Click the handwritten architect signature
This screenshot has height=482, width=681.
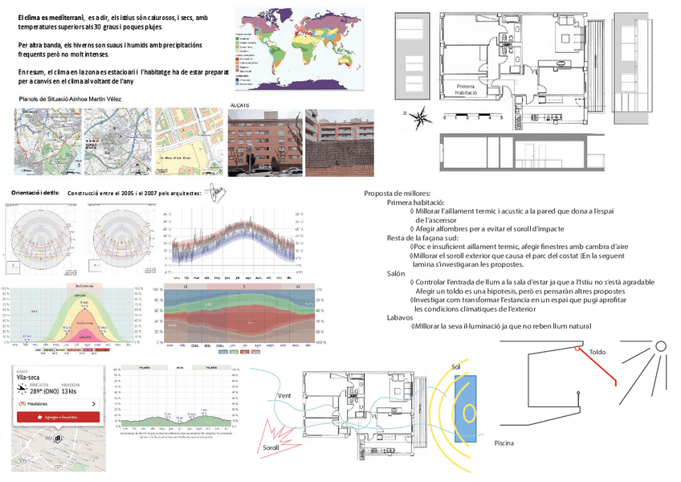(217, 192)
